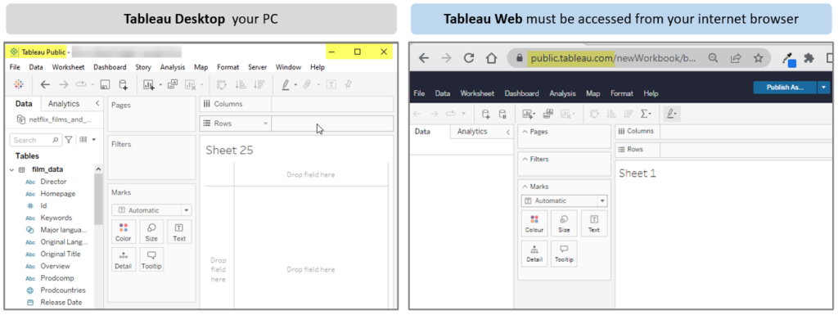Image resolution: width=838 pixels, height=315 pixels.
Task: Open the Server menu in Tableau Desktop
Action: [257, 67]
